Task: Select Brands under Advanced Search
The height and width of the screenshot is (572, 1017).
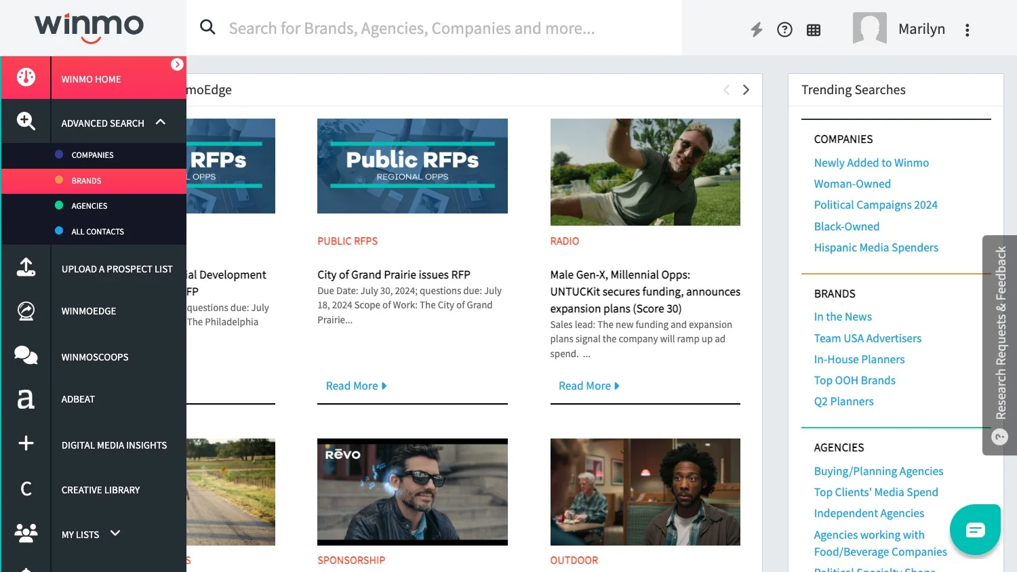Action: [87, 181]
